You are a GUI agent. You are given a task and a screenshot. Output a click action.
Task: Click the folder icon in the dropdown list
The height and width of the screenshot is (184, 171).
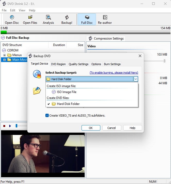click(54, 104)
